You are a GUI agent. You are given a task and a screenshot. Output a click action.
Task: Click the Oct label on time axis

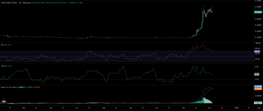click(157, 108)
